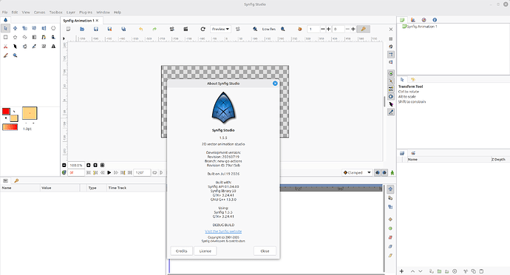Viewport: 510px width, 275px height.
Task: Click the play button in timebar
Action: tap(109, 172)
